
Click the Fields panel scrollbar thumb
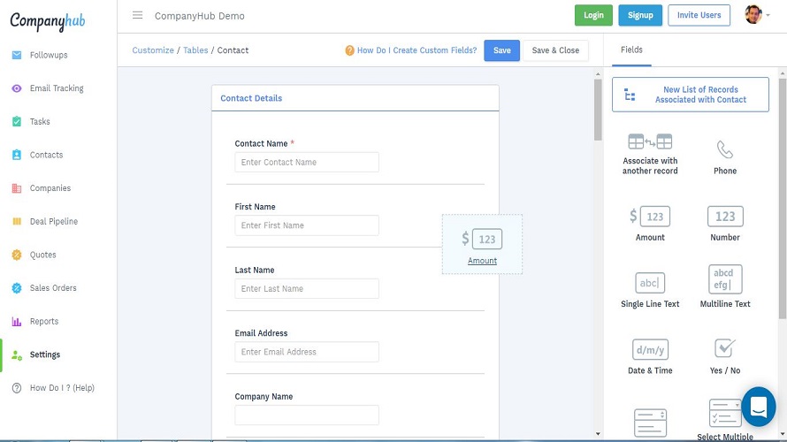pyautogui.click(x=783, y=198)
